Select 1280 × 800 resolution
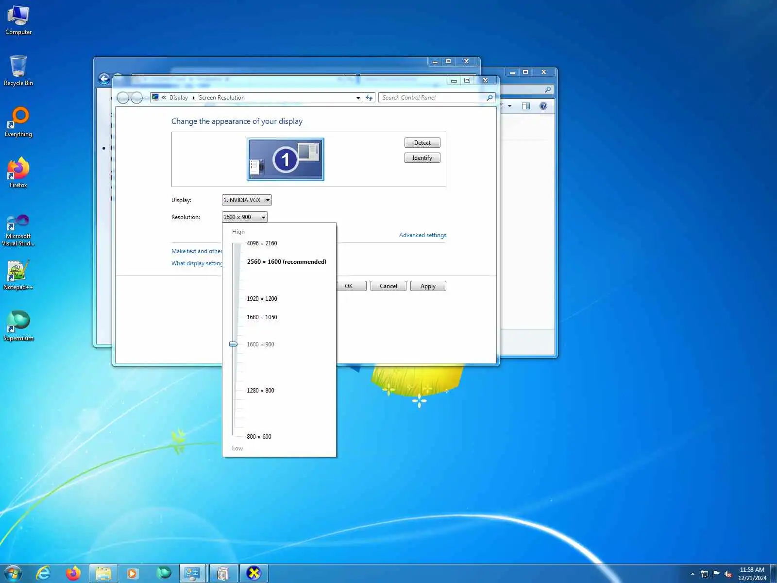This screenshot has width=777, height=583. point(260,391)
